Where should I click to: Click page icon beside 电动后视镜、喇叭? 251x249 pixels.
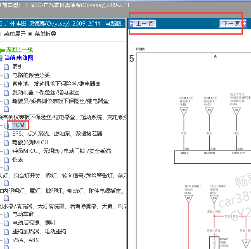(x=7, y=223)
